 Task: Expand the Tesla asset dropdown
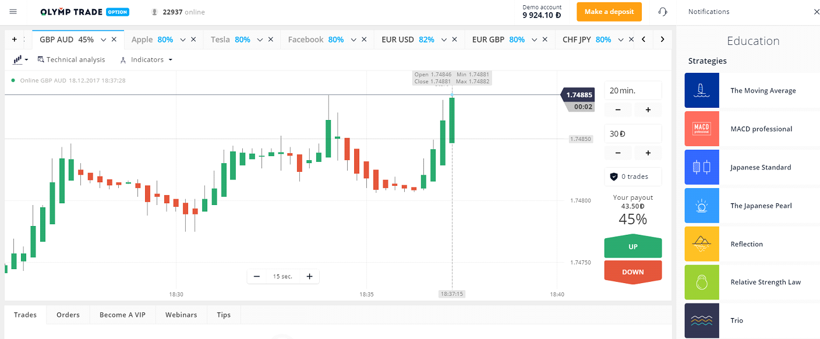[x=260, y=40]
